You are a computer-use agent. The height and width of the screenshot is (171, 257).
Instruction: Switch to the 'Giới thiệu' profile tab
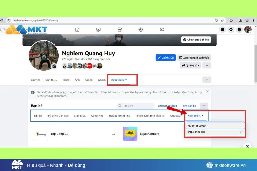[51, 80]
